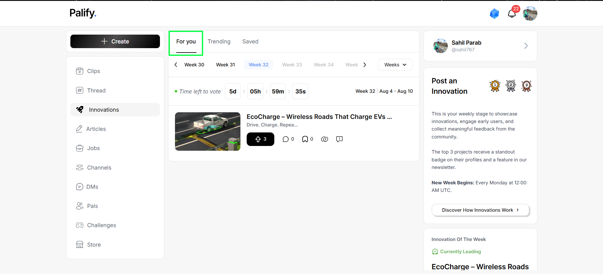Select Week 31
The width and height of the screenshot is (603, 274).
(226, 65)
